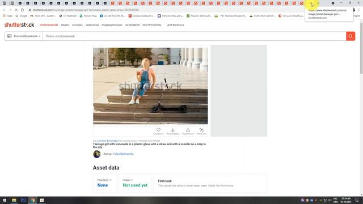Save image with the heart icon

point(158,130)
